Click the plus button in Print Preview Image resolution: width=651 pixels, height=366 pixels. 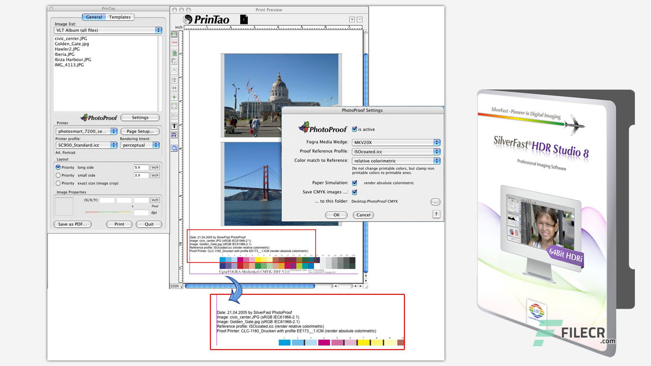click(x=352, y=19)
